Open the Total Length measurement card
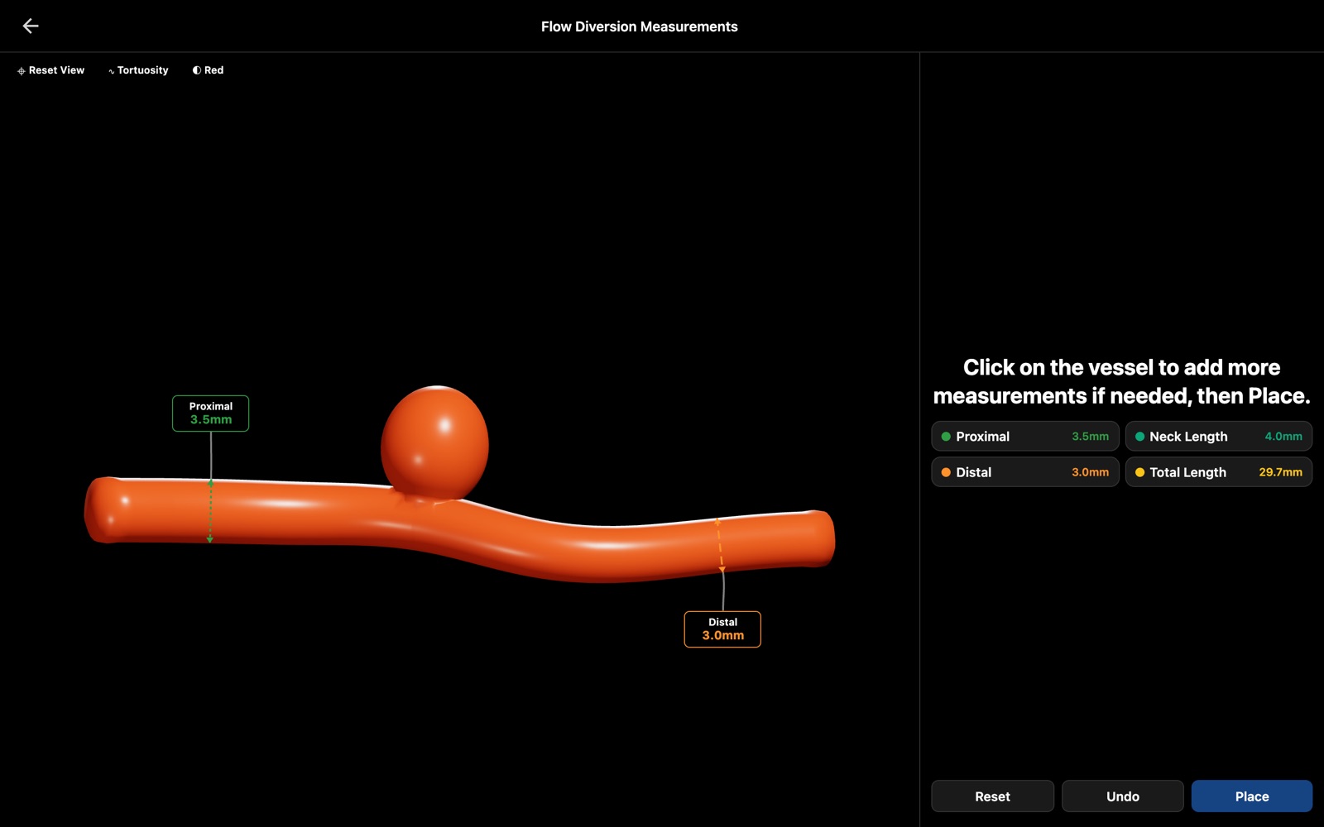Screen dimensions: 1324x827 (x=1219, y=472)
